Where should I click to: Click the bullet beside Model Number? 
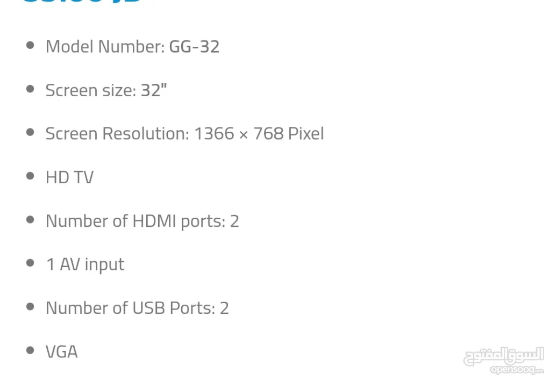(30, 45)
